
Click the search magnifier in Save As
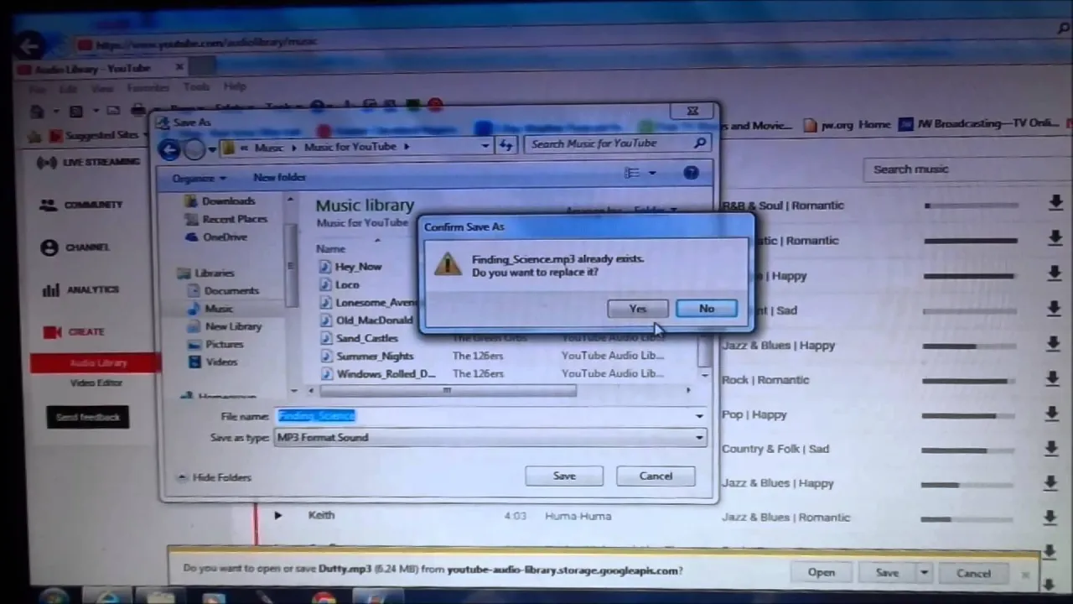point(700,143)
